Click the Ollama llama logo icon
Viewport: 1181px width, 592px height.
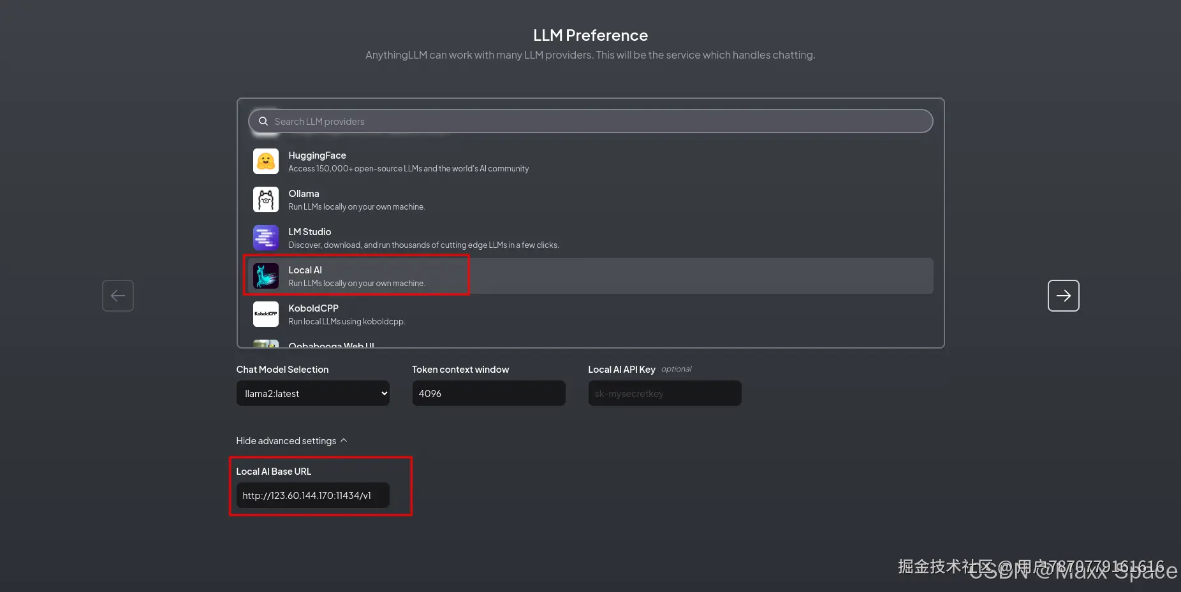tap(266, 199)
